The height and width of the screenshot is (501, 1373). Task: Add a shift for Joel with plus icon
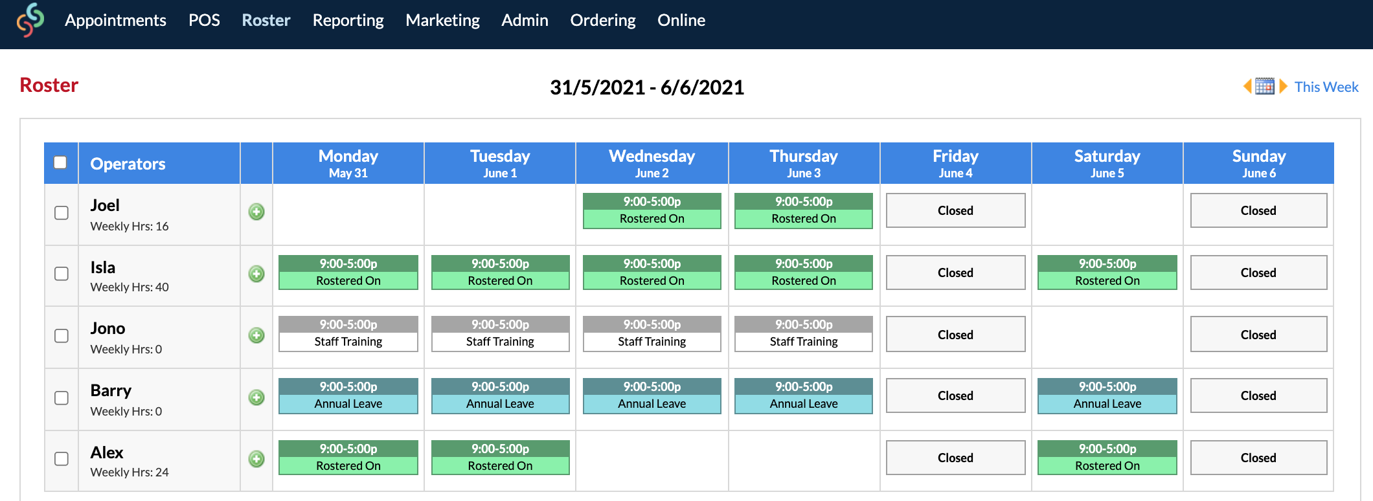(x=256, y=212)
